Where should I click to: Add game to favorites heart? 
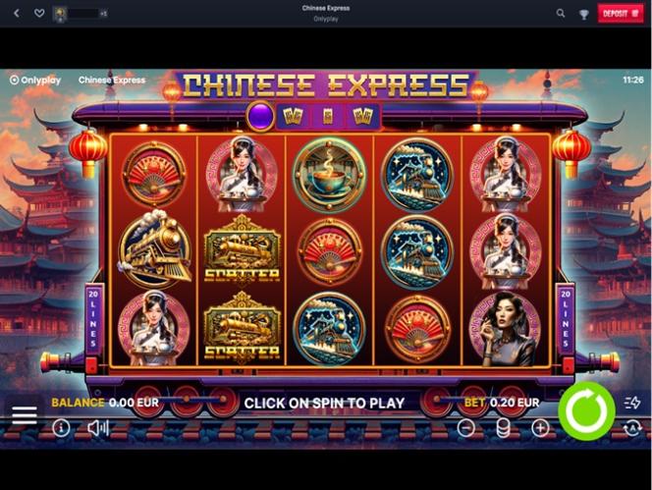(39, 14)
